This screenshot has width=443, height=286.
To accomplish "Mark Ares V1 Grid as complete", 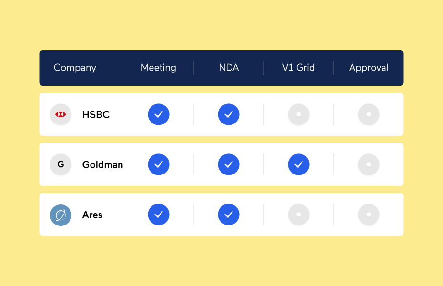I will coord(299,215).
